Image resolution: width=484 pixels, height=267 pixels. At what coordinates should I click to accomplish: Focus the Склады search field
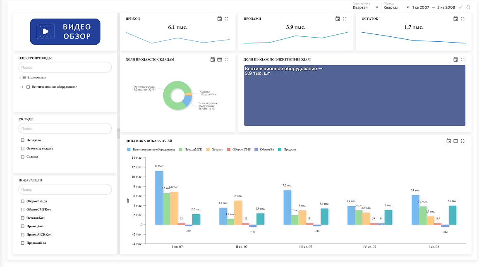pyautogui.click(x=65, y=128)
